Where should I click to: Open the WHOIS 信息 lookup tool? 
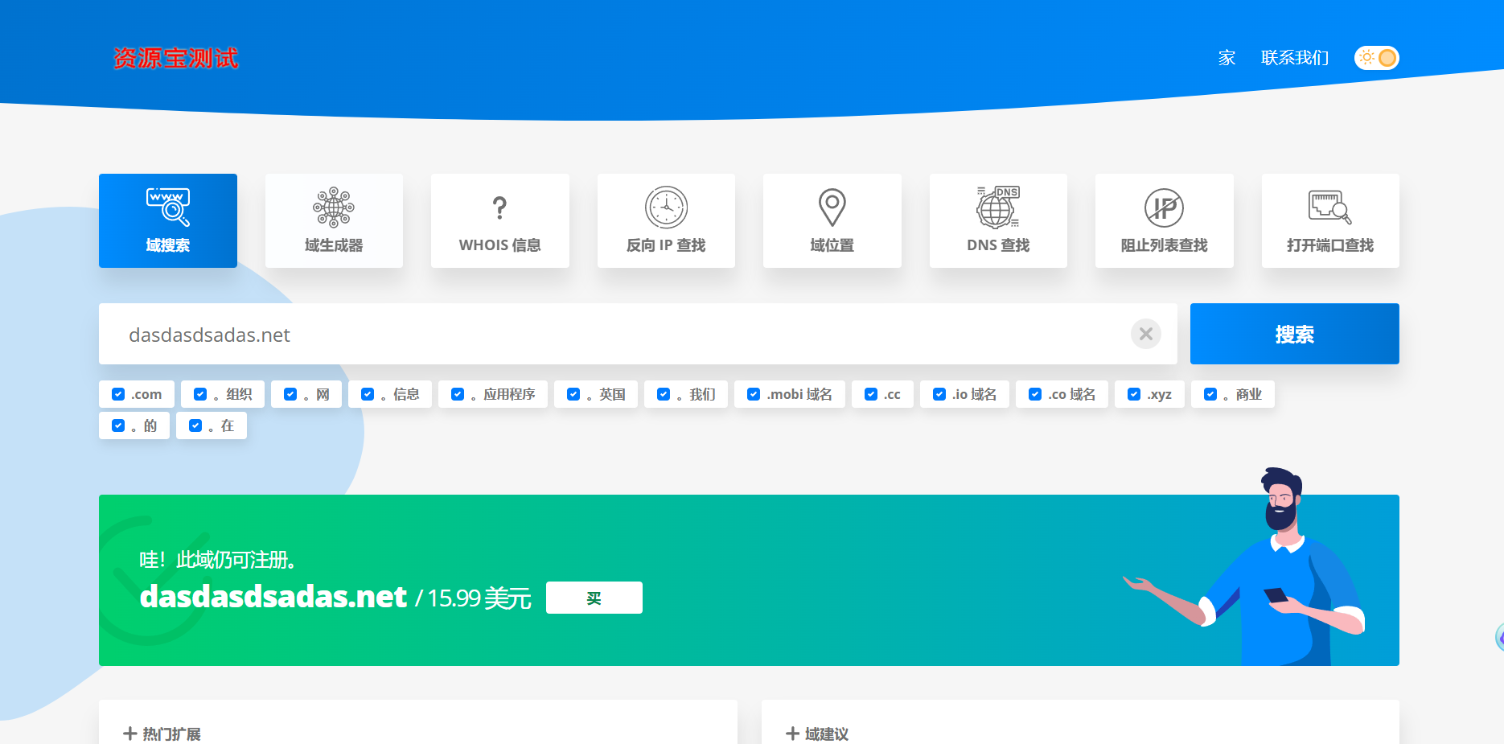(499, 220)
